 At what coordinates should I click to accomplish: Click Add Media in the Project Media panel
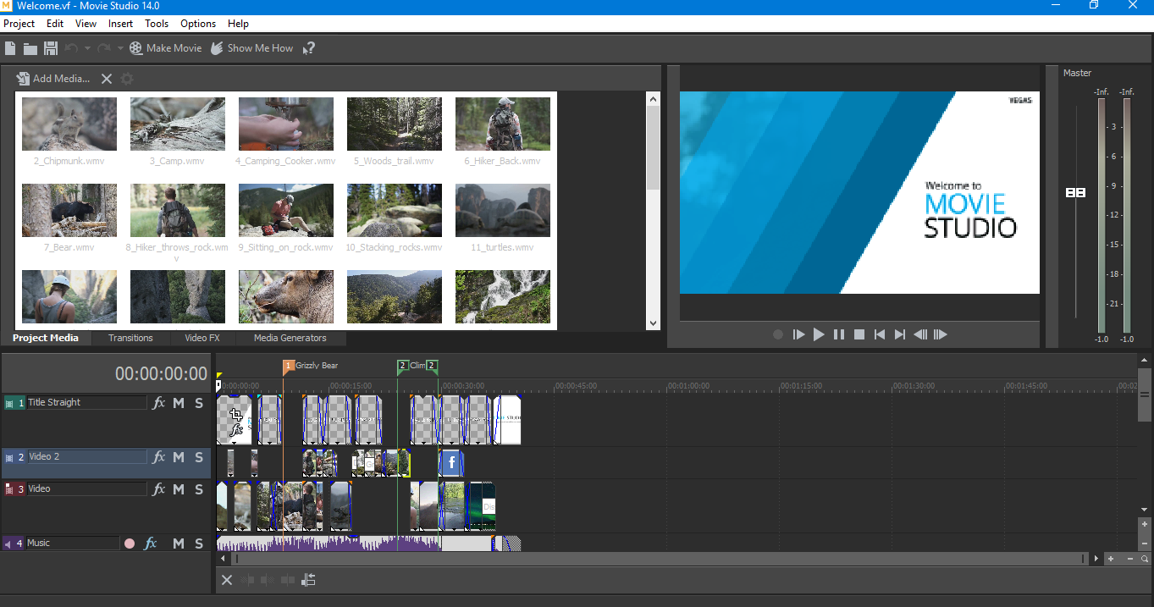pyautogui.click(x=53, y=79)
